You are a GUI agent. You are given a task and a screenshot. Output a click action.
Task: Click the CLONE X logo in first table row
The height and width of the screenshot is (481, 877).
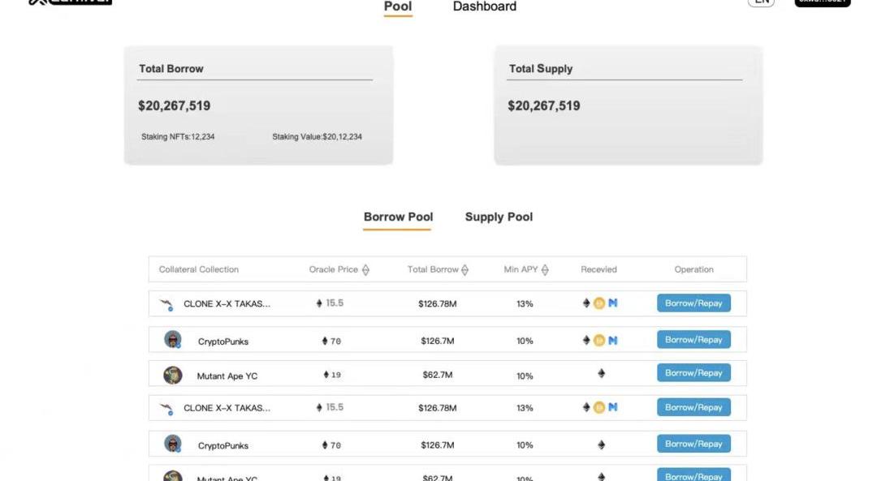tap(167, 305)
